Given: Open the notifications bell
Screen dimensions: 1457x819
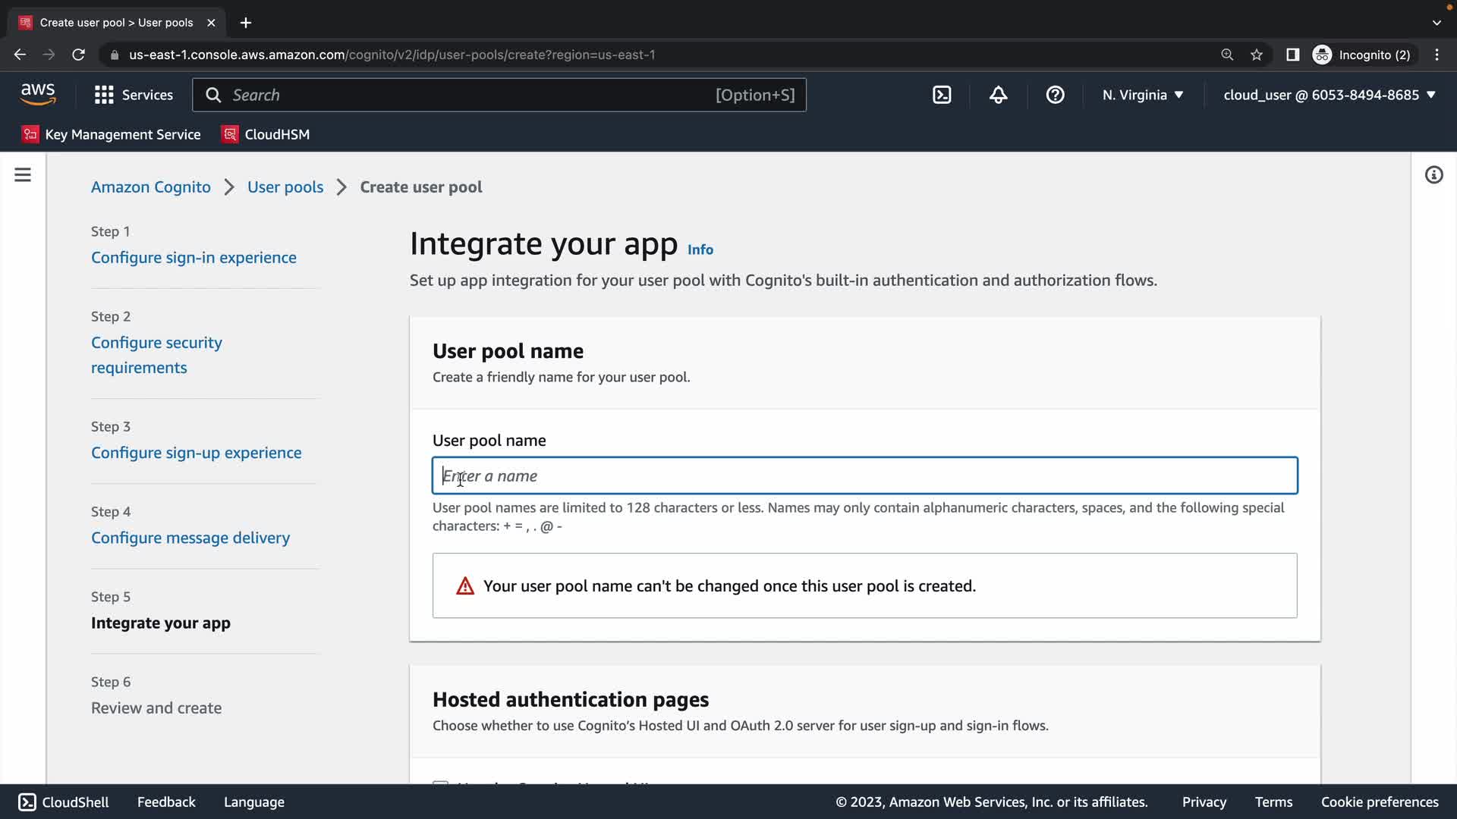Looking at the screenshot, I should click(x=999, y=95).
